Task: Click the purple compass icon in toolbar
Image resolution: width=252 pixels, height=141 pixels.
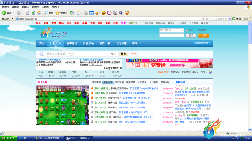Action: 109,13
